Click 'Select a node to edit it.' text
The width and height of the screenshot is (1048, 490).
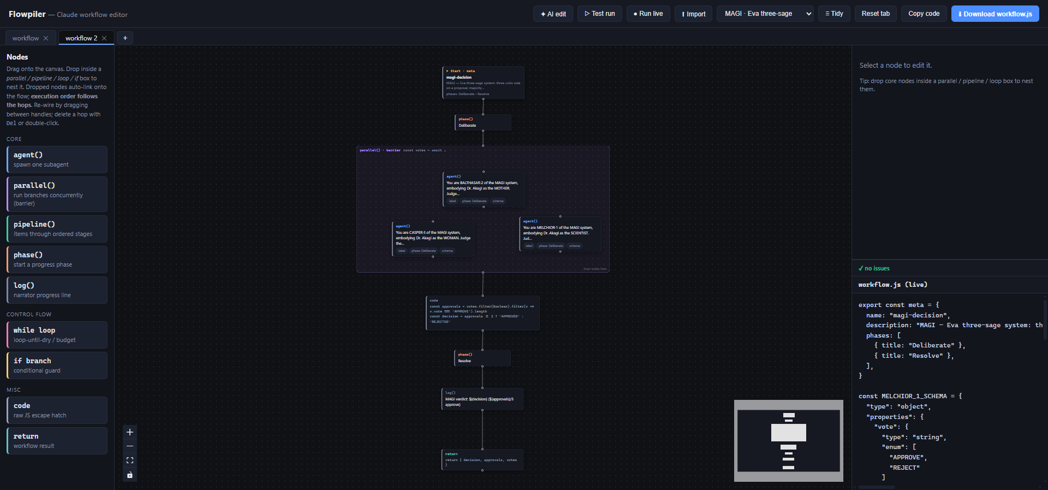[x=896, y=66]
